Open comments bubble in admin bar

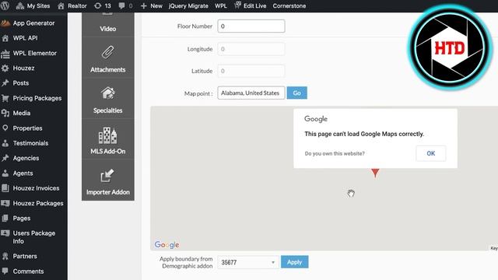click(x=125, y=5)
